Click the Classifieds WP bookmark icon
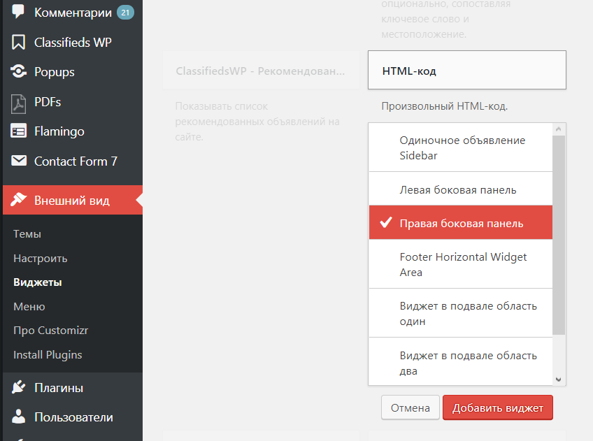593x441 pixels. (18, 43)
